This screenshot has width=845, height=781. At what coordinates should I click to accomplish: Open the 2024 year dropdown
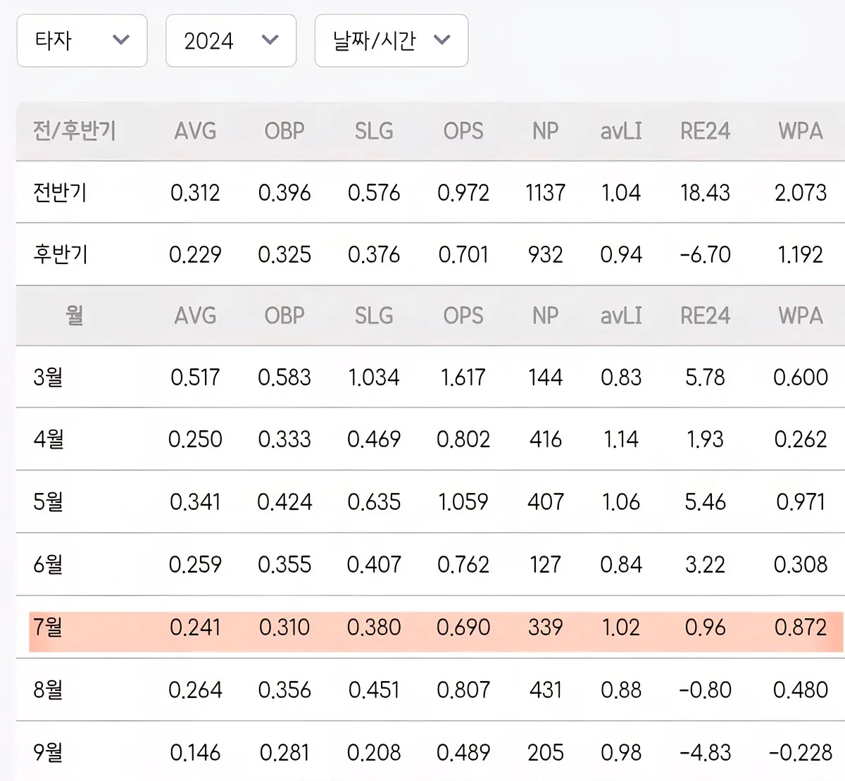click(231, 41)
